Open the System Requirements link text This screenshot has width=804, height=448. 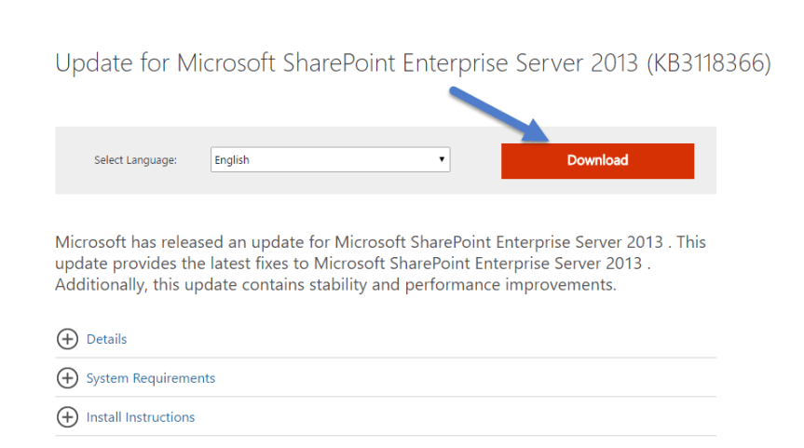(x=150, y=378)
